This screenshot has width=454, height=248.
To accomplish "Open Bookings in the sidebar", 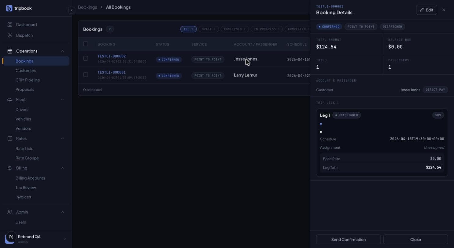I will pos(36,61).
